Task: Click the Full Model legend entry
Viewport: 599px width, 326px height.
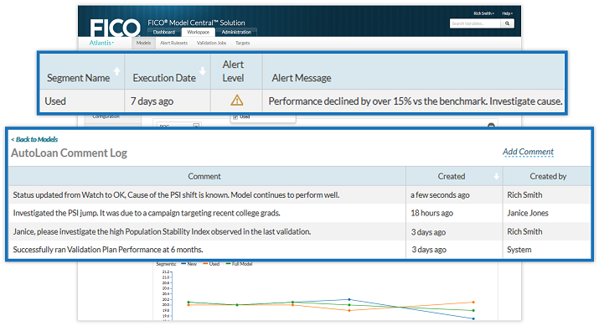Action: click(x=239, y=264)
